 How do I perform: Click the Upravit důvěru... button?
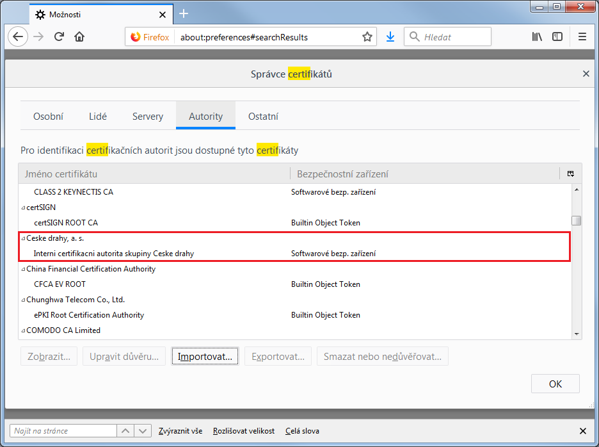click(x=124, y=356)
